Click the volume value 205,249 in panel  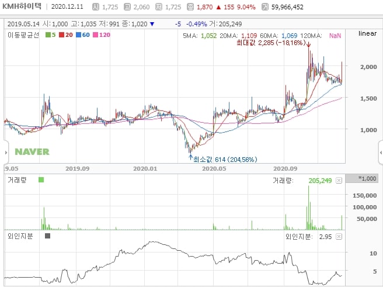point(320,181)
